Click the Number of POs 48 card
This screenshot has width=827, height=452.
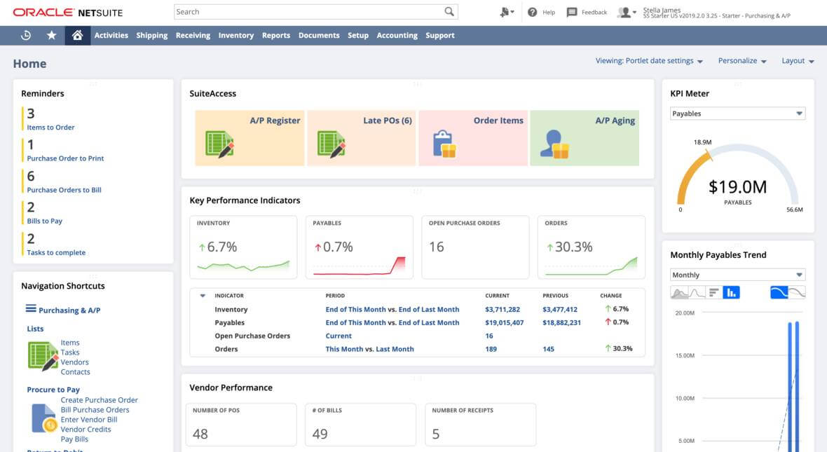[x=241, y=425]
